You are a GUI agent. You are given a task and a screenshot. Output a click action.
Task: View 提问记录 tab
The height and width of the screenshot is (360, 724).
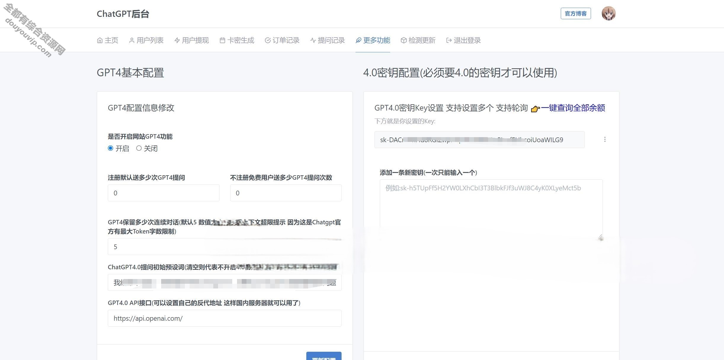click(x=328, y=40)
